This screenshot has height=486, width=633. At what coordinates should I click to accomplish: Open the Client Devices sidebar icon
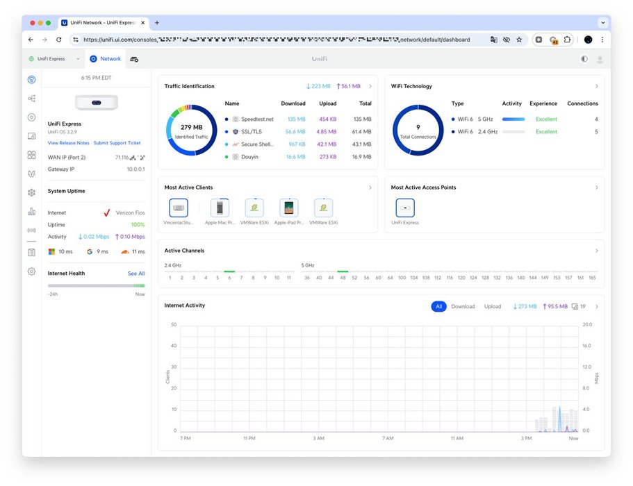[x=31, y=136]
